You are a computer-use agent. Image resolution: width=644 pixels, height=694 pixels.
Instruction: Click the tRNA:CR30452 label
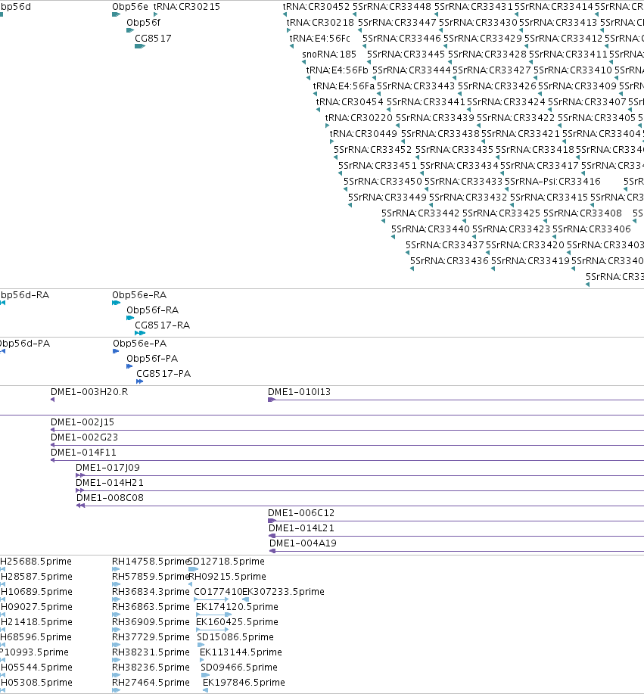316,7
